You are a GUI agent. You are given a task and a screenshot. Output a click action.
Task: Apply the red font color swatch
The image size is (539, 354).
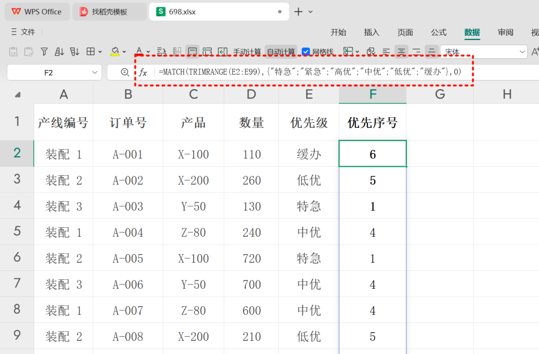[x=139, y=52]
